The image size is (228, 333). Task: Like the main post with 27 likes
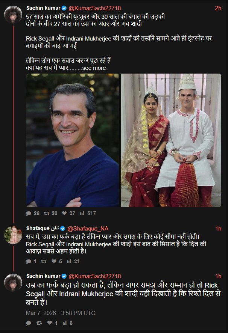point(65,213)
